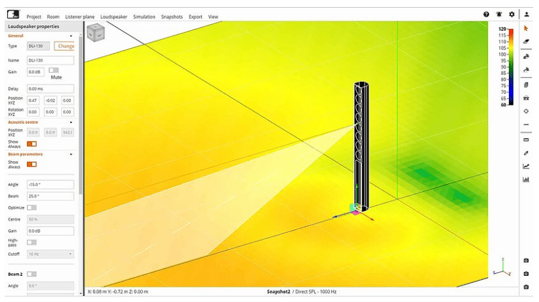
Task: Open the user account icon
Action: click(x=526, y=14)
